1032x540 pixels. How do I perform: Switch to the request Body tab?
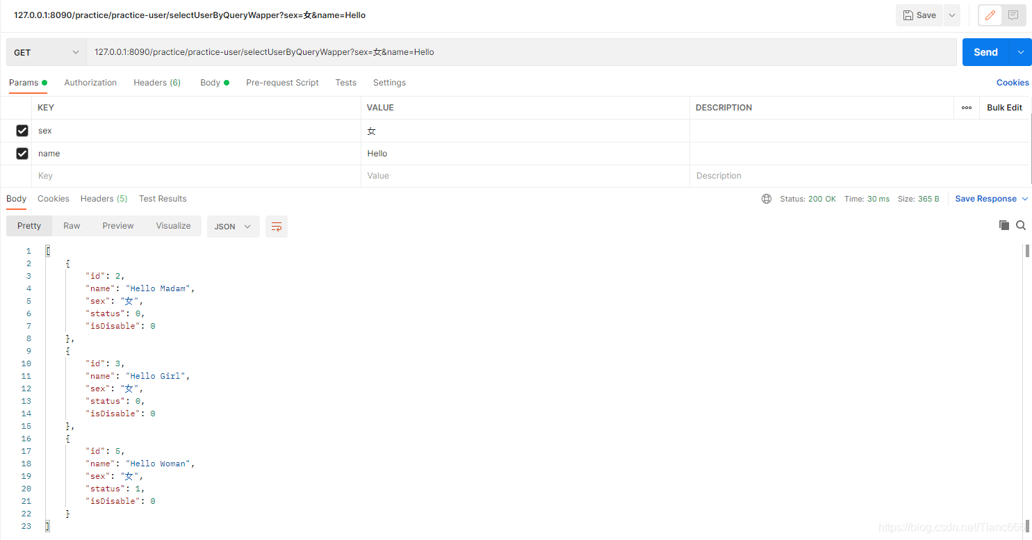click(215, 83)
